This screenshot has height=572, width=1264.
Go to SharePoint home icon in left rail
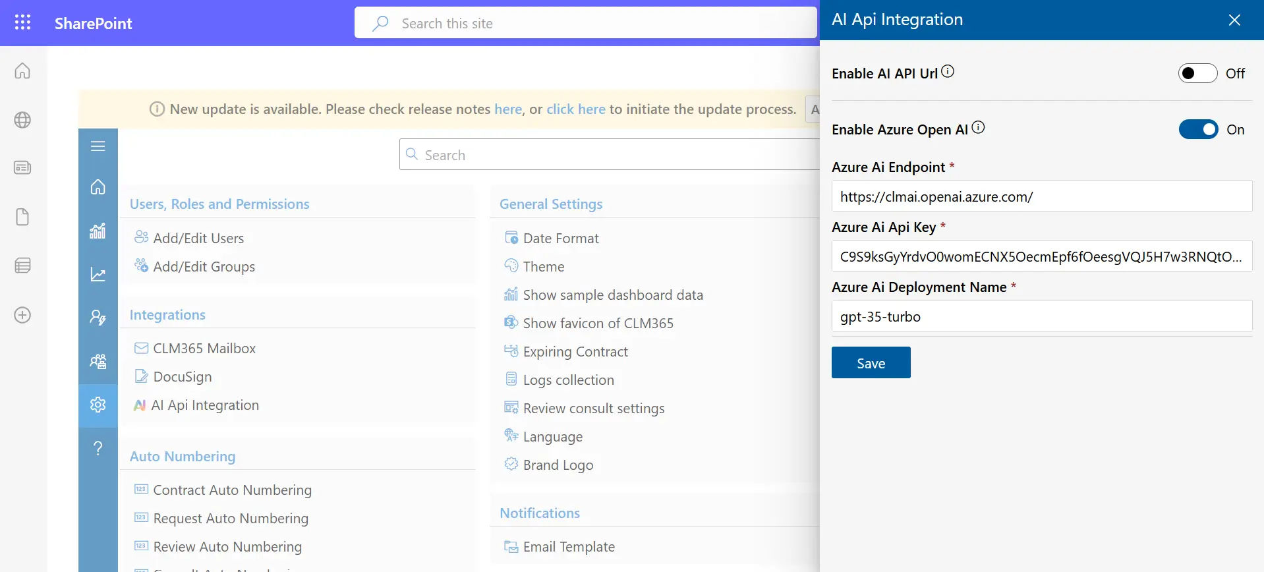pyautogui.click(x=22, y=71)
